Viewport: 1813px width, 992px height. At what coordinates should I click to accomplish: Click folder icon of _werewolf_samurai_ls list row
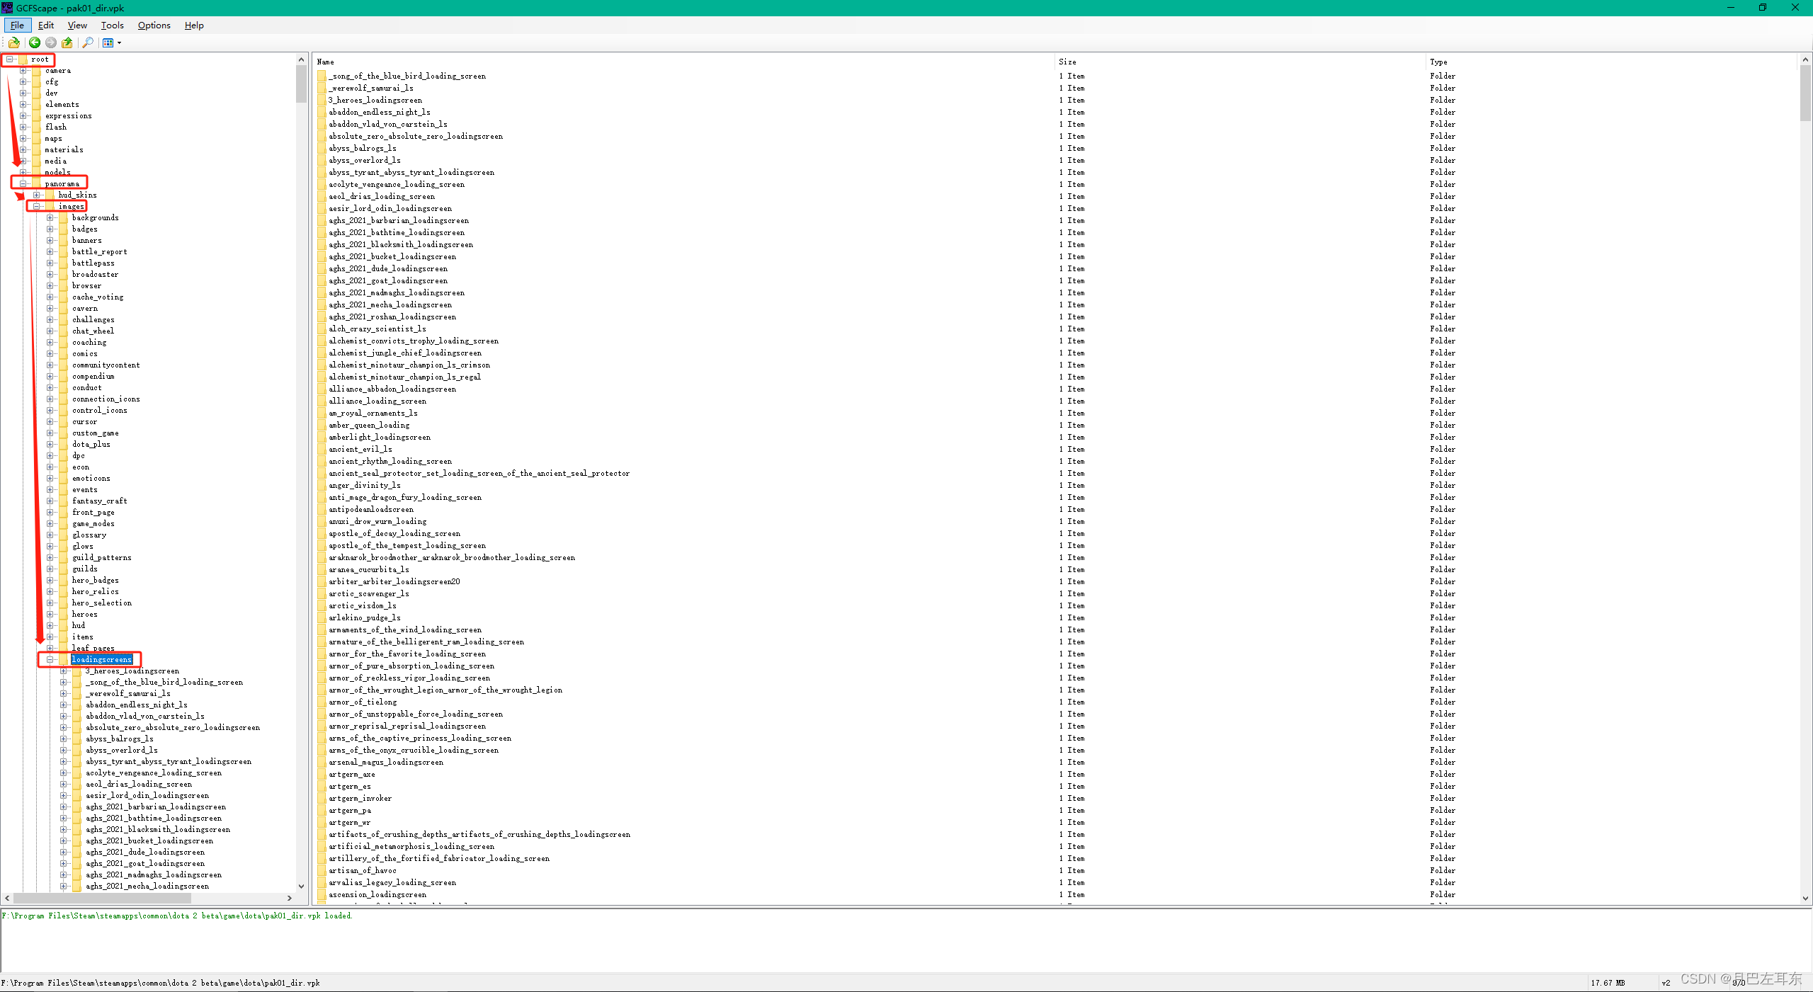pyautogui.click(x=322, y=89)
